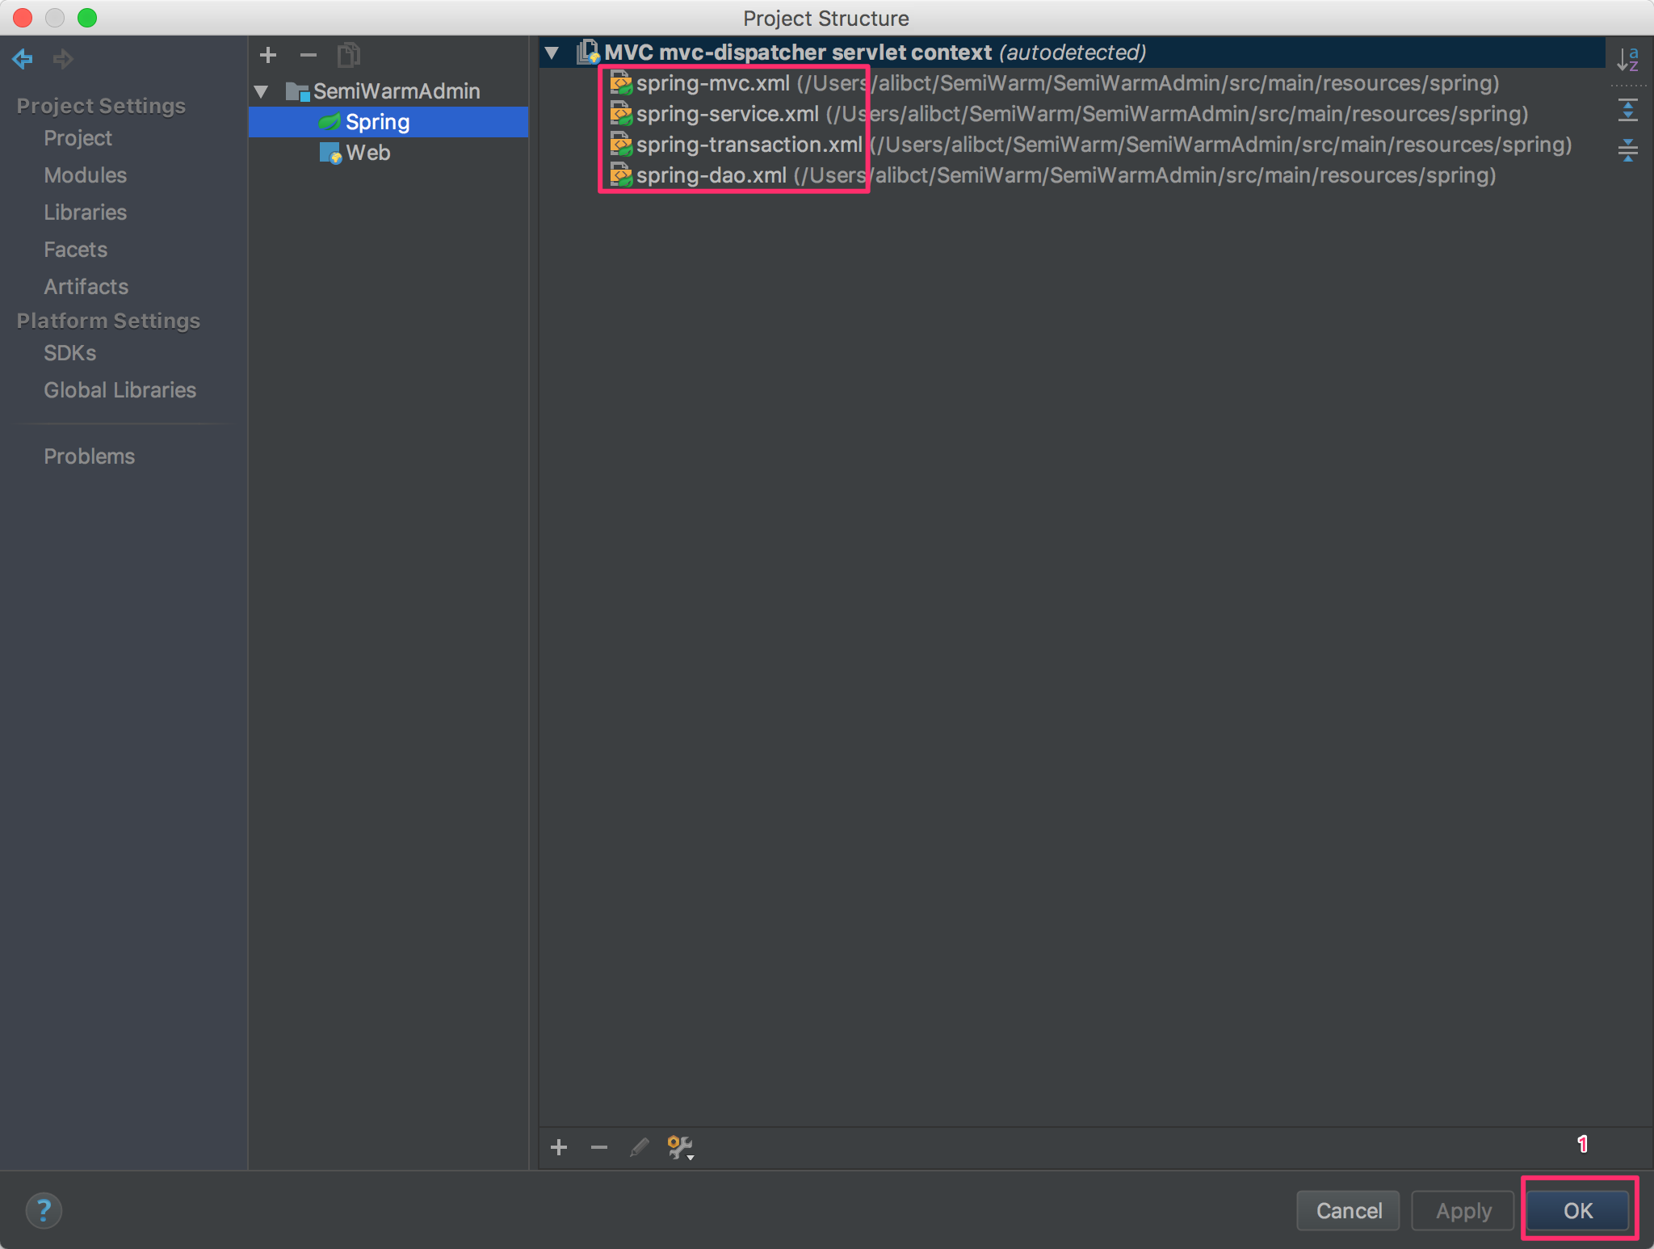Open the SDKs section

tap(70, 353)
